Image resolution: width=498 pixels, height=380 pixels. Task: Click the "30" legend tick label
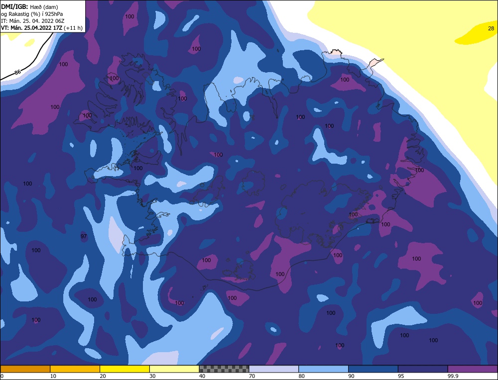coord(152,376)
